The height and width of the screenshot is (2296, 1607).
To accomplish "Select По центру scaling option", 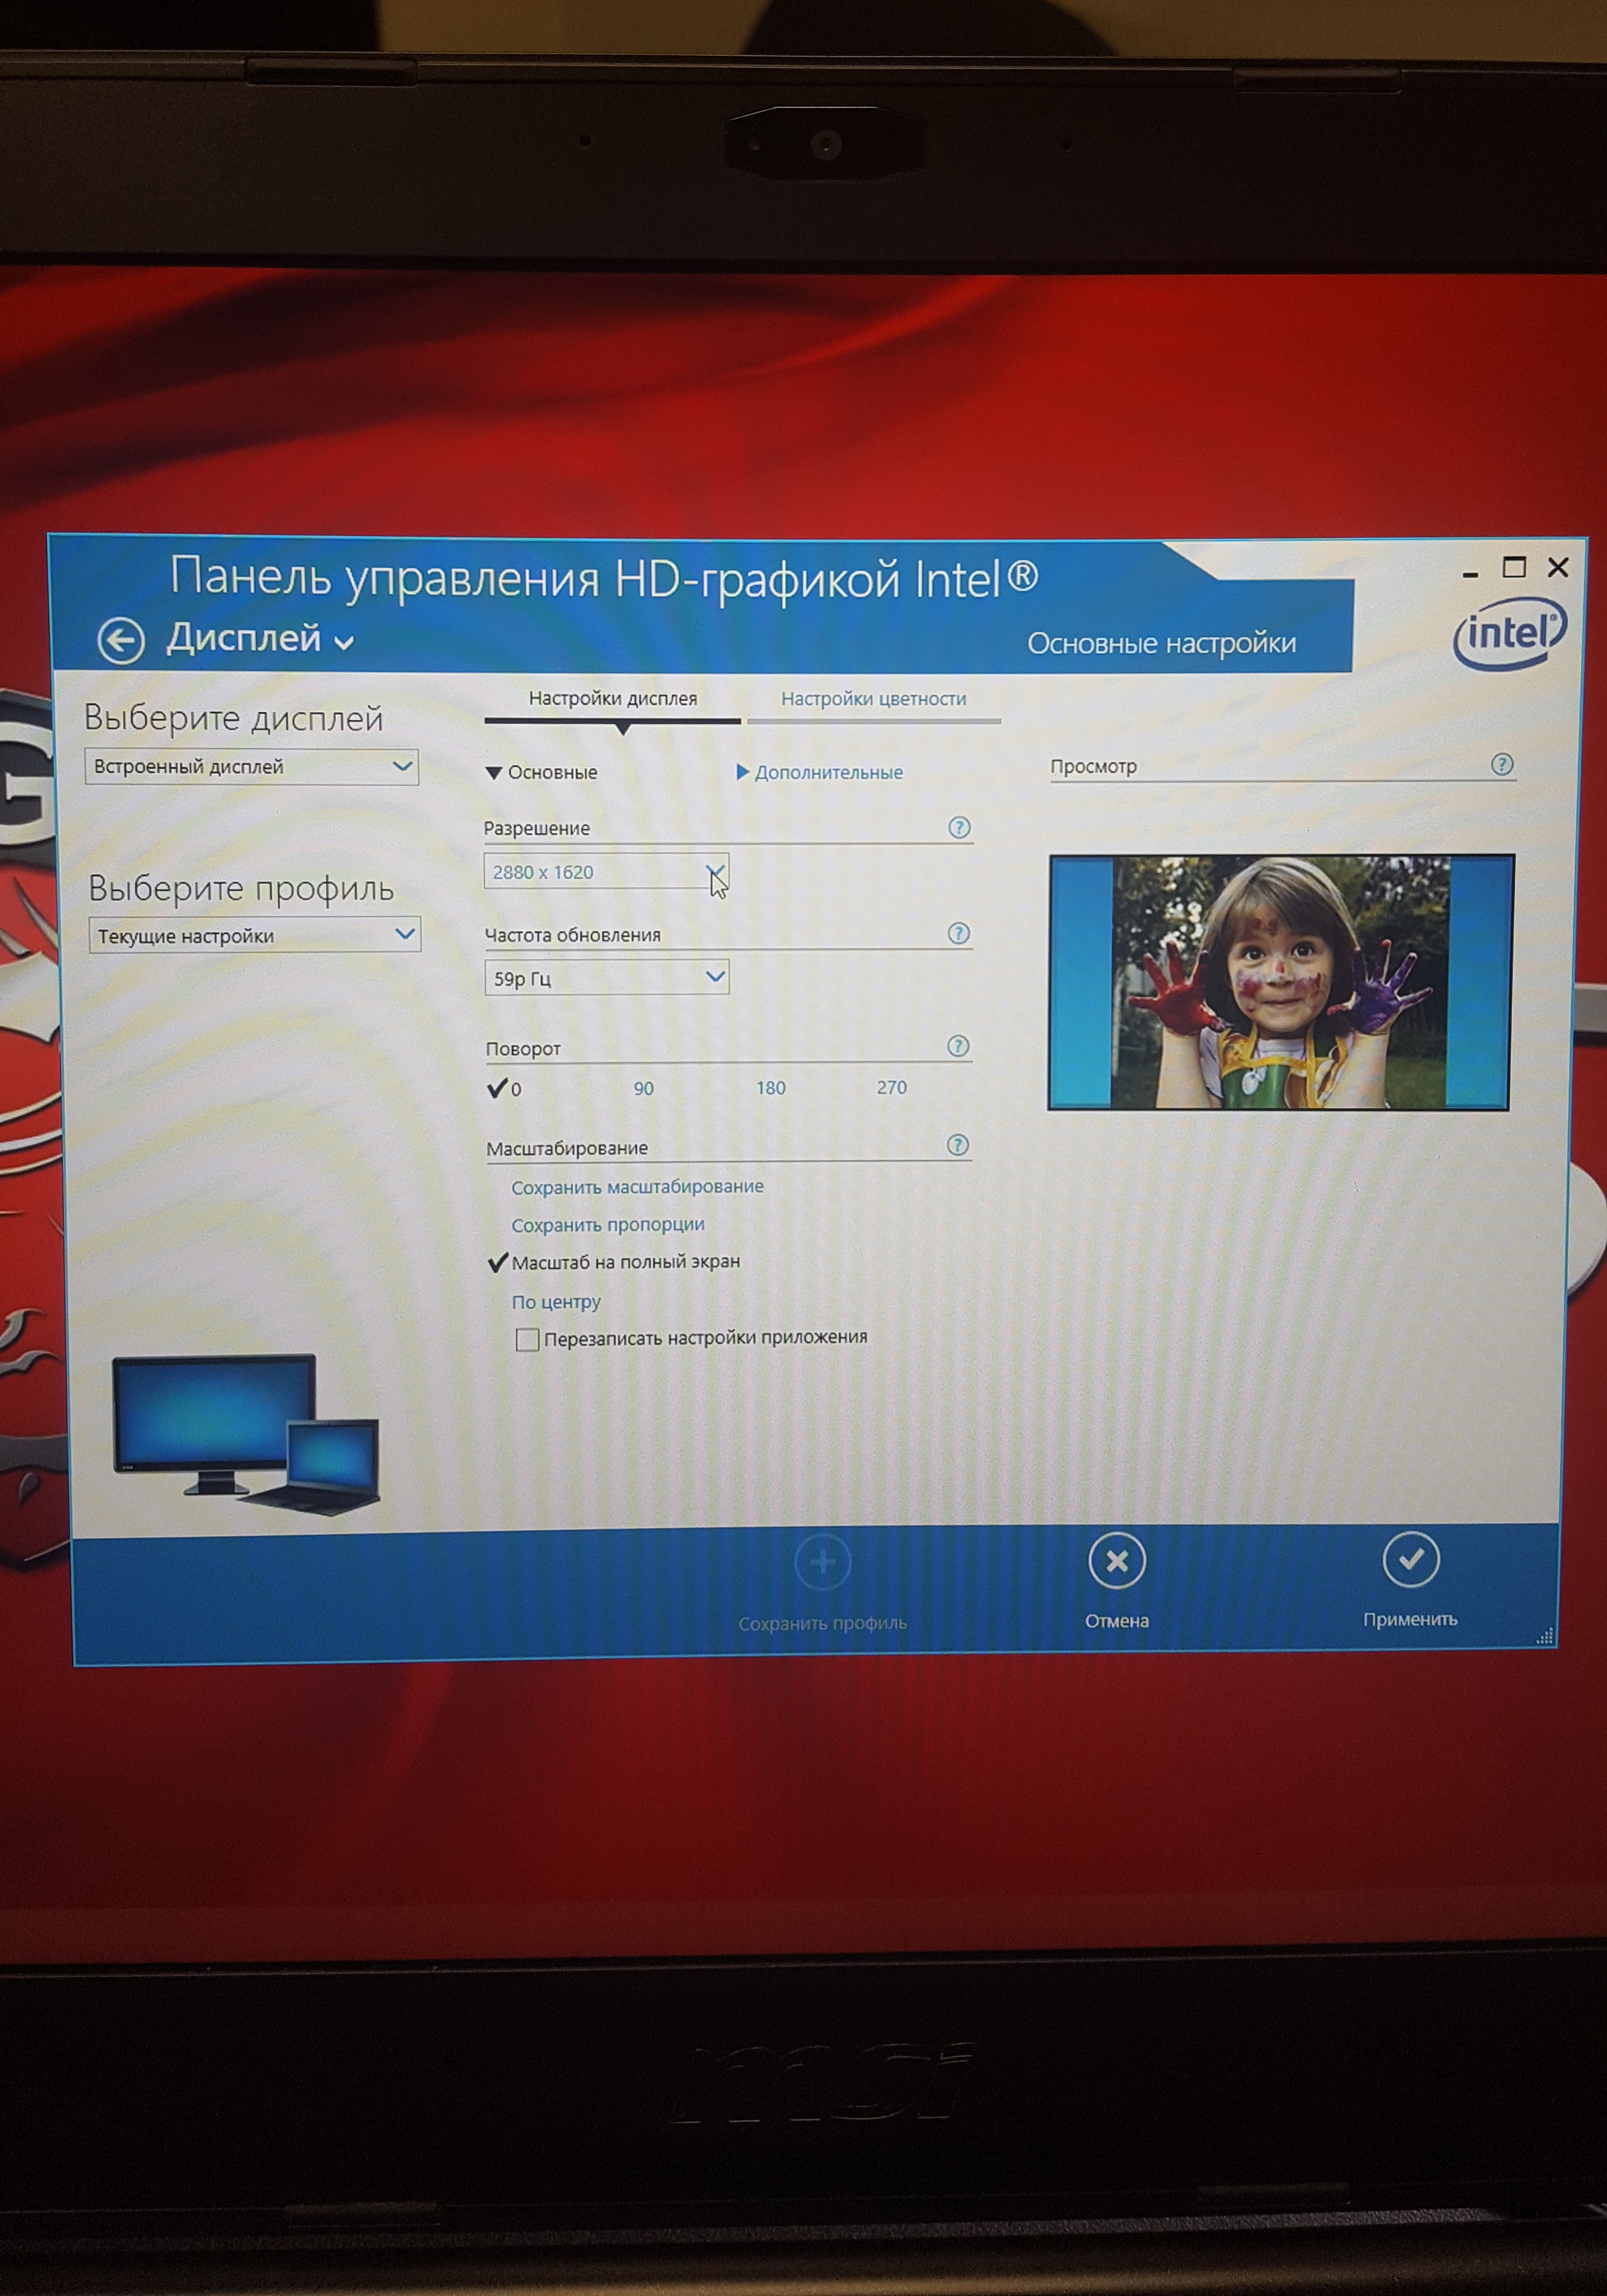I will coord(556,1302).
